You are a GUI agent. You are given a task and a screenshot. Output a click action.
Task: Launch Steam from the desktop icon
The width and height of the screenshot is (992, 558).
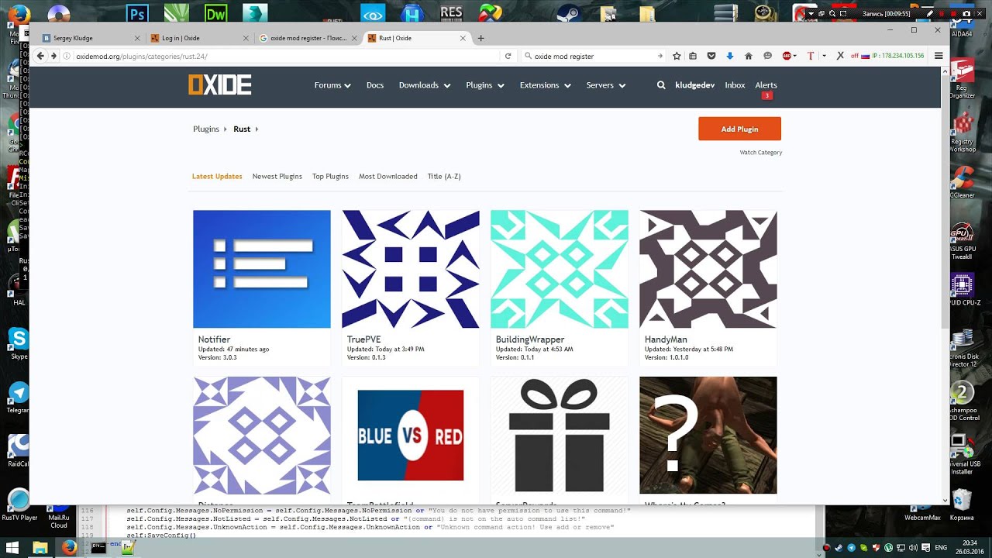569,13
